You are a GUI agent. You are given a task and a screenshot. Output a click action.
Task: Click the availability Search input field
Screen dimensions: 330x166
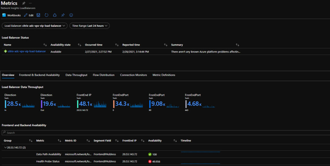(166, 133)
